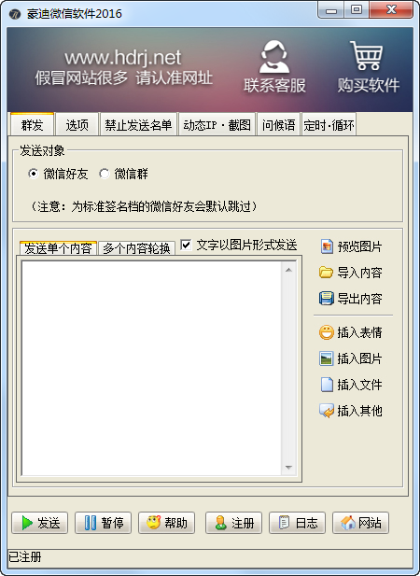This screenshot has height=576, width=420.
Task: Open the 购买软件 shopping cart icon
Action: click(367, 55)
